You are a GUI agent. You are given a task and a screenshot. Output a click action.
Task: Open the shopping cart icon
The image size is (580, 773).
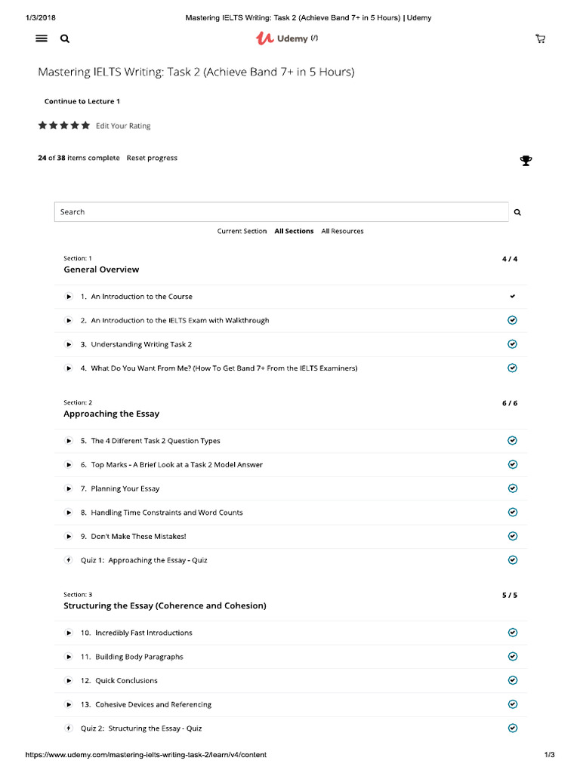click(x=540, y=38)
